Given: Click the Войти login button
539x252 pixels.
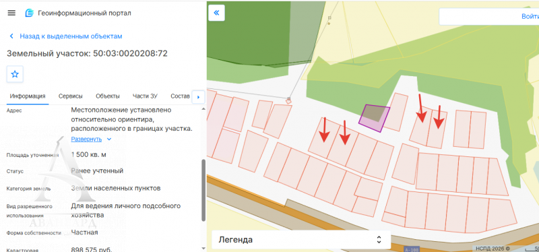Looking at the screenshot, I should click(530, 16).
